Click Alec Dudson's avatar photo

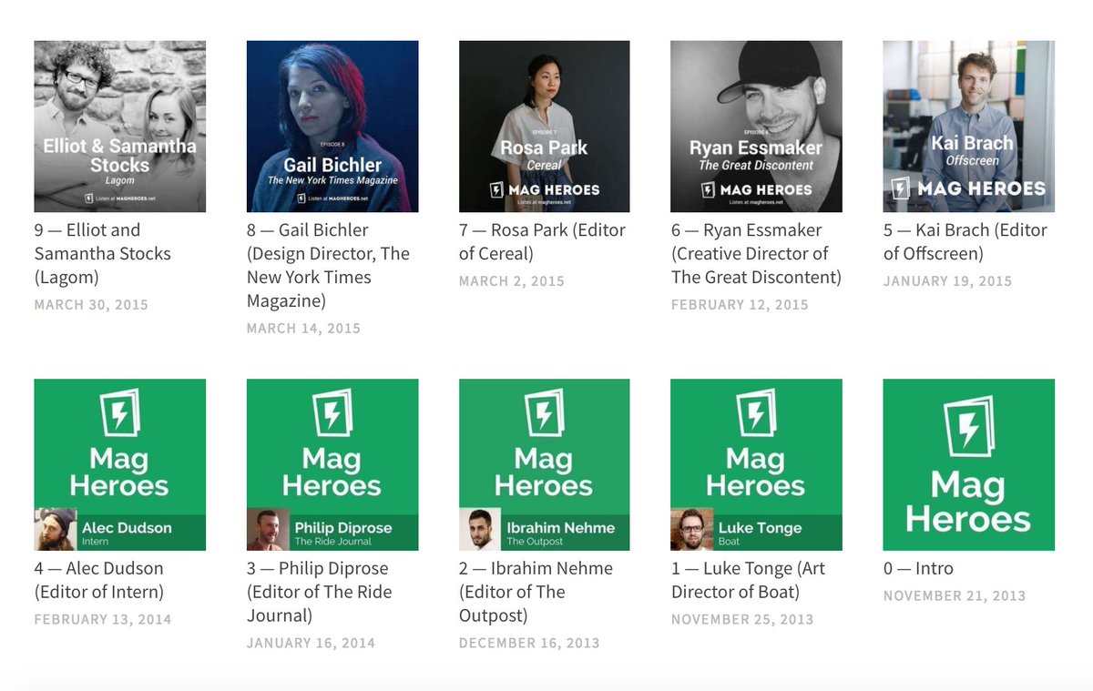(56, 530)
